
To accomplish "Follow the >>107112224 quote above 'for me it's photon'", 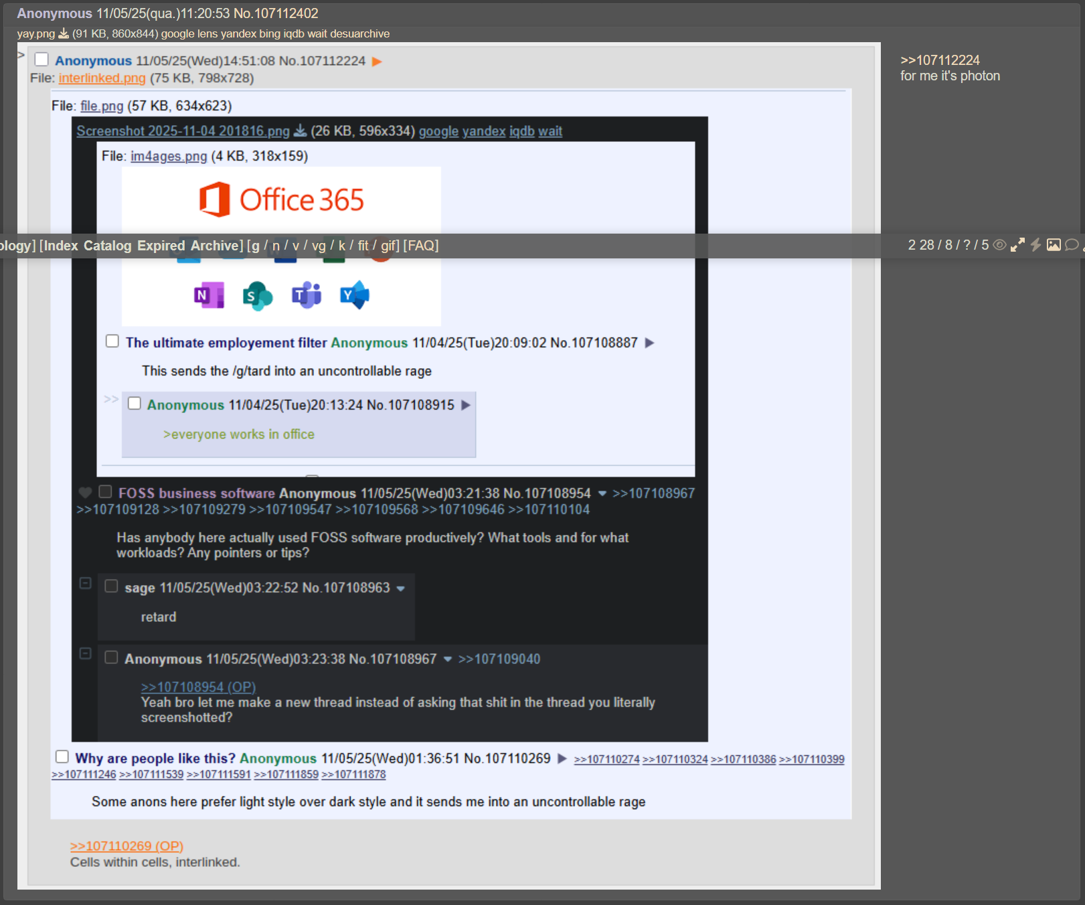I will [x=940, y=60].
